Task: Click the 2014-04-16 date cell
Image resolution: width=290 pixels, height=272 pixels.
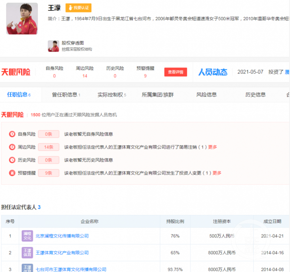Action: [x=272, y=253]
